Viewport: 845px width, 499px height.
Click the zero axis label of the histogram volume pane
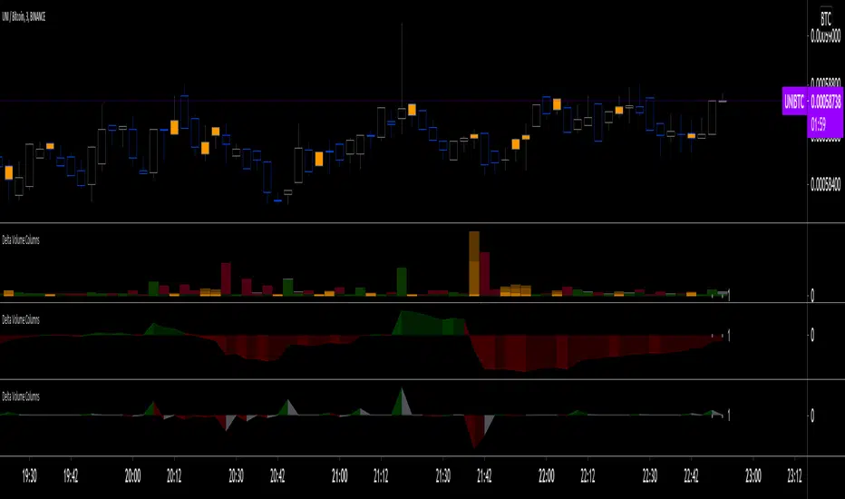pos(812,295)
